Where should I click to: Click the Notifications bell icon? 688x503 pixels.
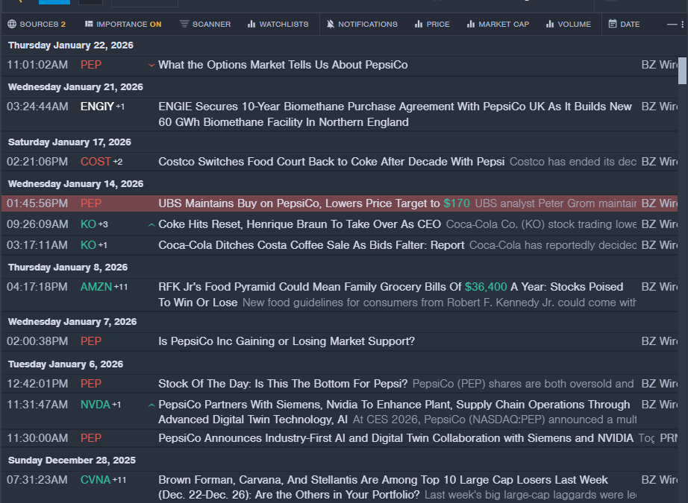click(x=331, y=24)
